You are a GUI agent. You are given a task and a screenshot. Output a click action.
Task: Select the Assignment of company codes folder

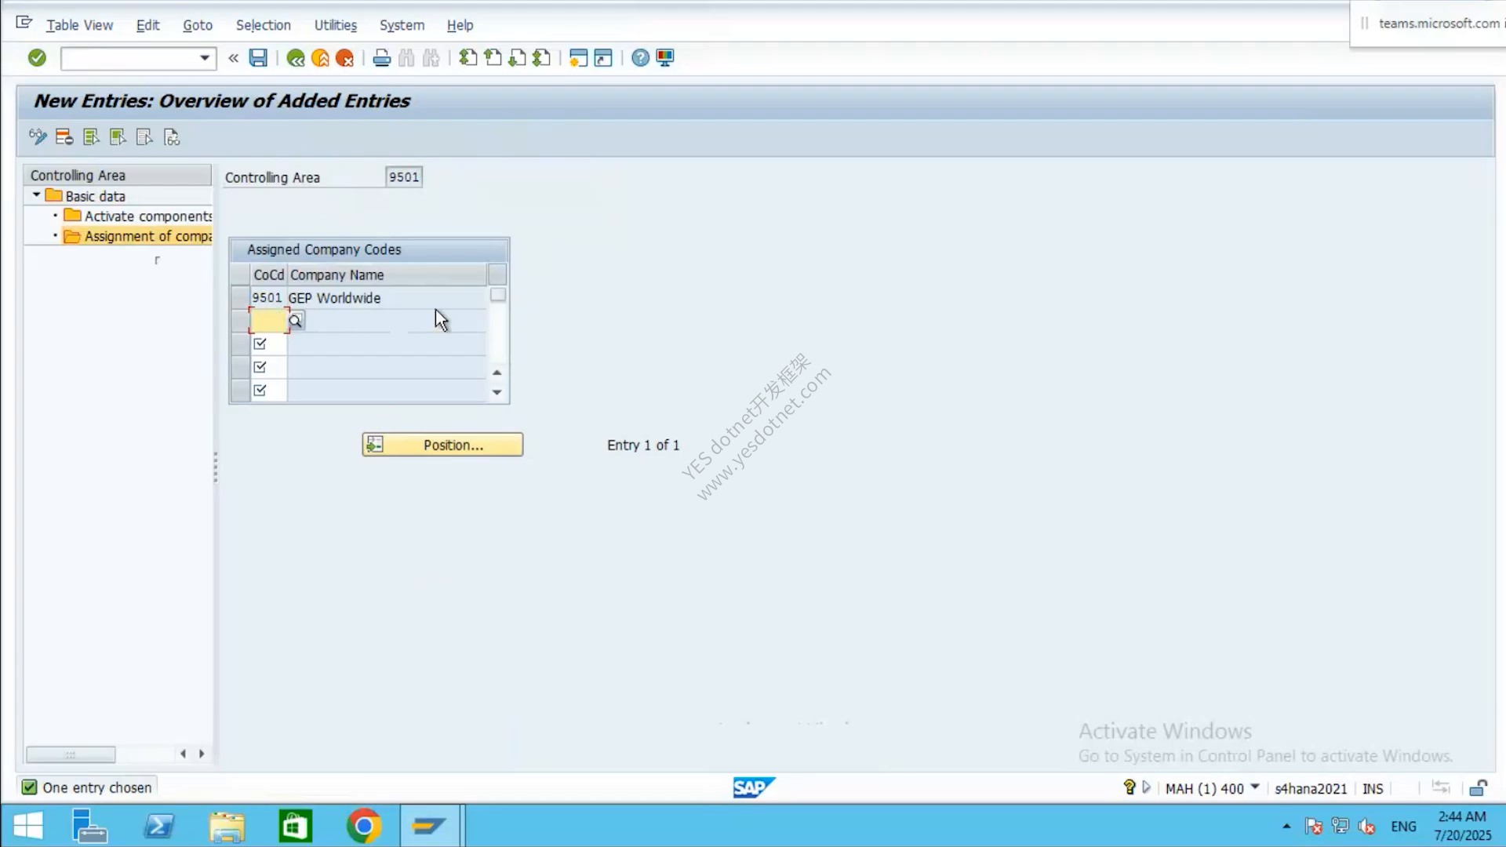pos(139,236)
